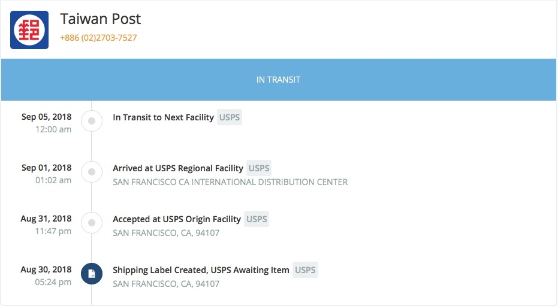
Task: Select the Accepted at USPS Origin Facility event
Action: [177, 219]
